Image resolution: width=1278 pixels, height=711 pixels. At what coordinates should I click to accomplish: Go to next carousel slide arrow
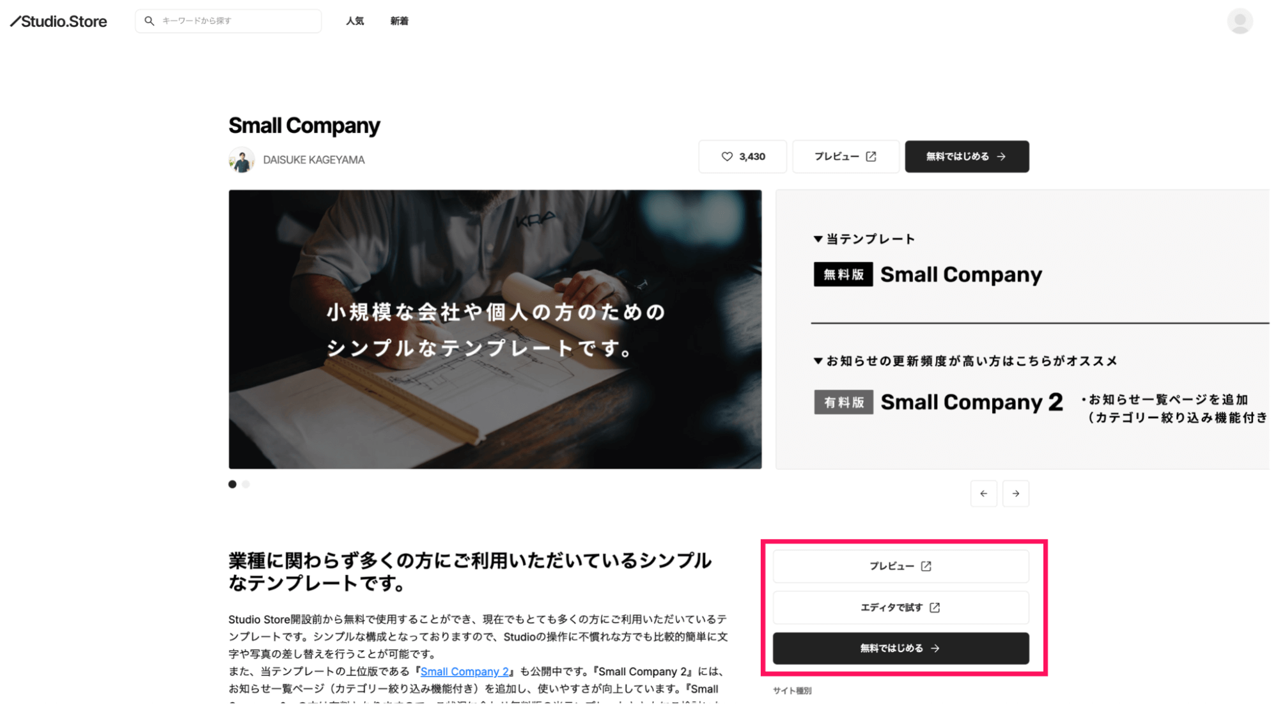click(1015, 494)
